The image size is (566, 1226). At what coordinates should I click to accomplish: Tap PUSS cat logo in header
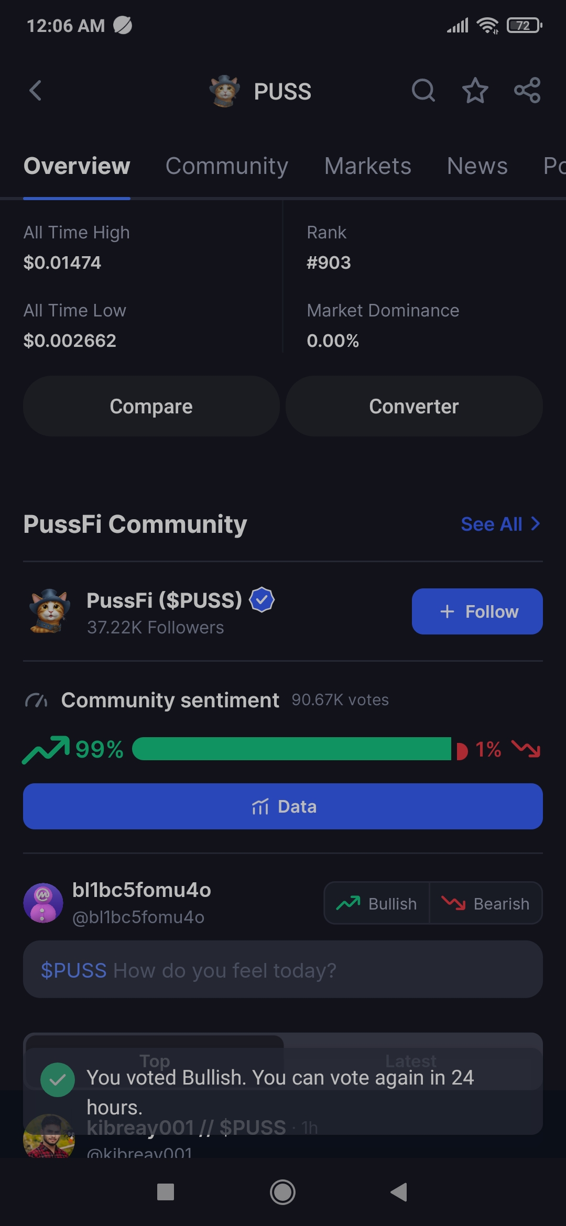(225, 91)
